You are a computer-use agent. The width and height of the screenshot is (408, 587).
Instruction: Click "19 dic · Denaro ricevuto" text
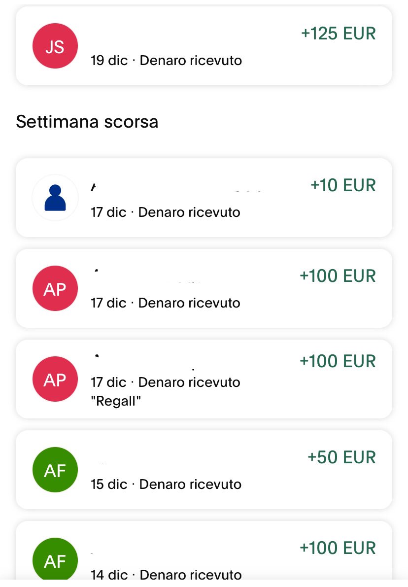click(x=166, y=61)
